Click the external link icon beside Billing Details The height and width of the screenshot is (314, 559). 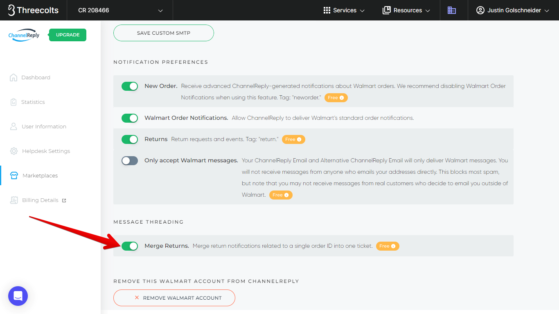pos(64,200)
